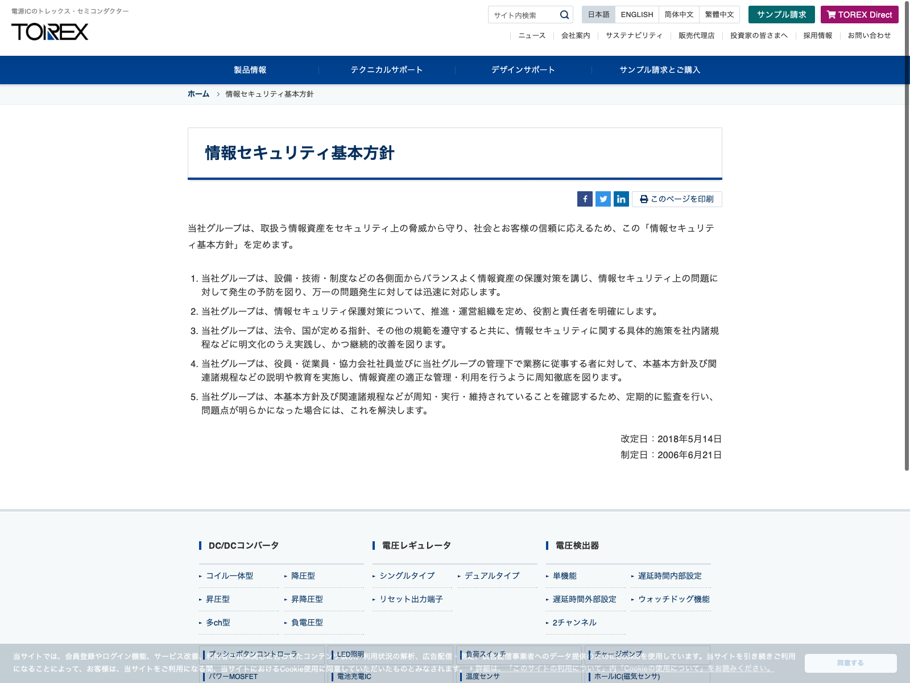Share page on LinkedIn
Screen dimensions: 910x683
point(621,199)
